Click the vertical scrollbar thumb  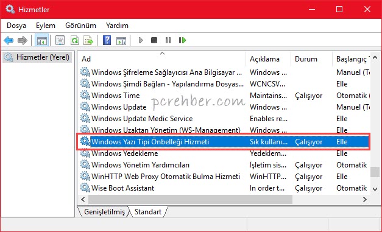point(375,172)
